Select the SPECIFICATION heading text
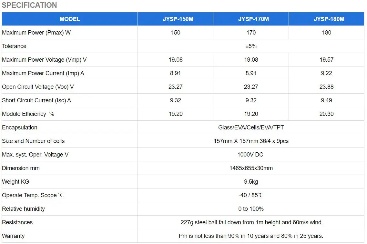Image resolution: width=367 pixels, height=244 pixels. pyautogui.click(x=29, y=5)
